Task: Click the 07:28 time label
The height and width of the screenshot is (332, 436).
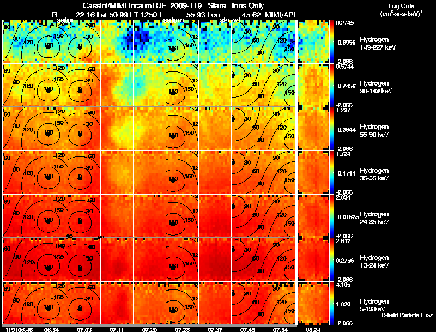Action: (182, 330)
